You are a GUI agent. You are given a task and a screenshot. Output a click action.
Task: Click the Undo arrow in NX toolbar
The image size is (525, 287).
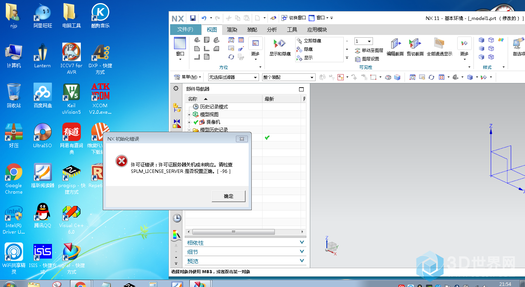[x=204, y=18]
